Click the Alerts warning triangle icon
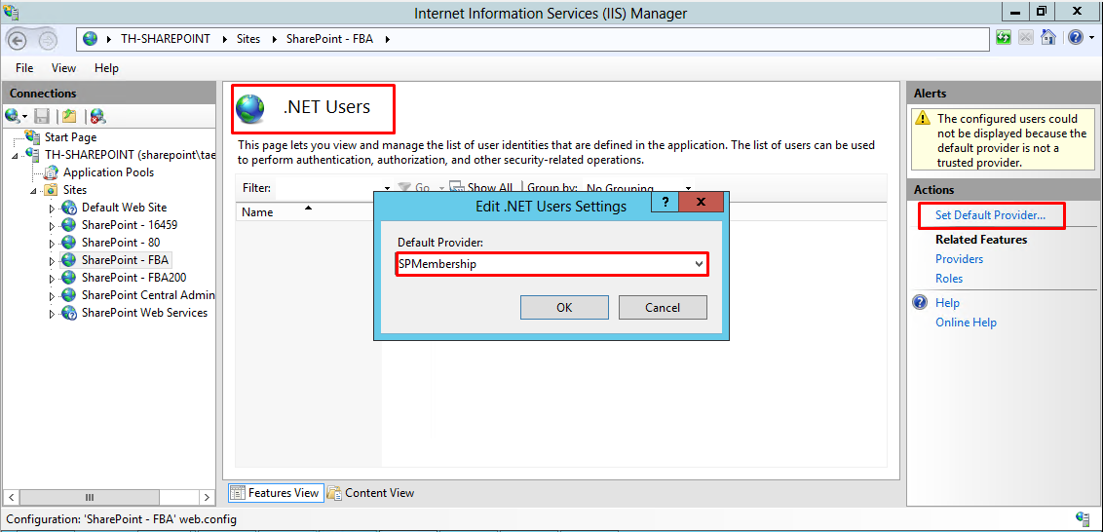This screenshot has height=532, width=1103. [x=925, y=119]
